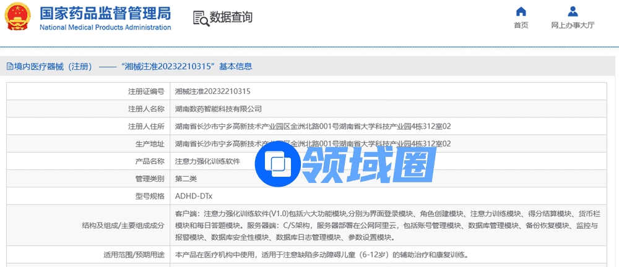Screen dimensions: 619x267
Task: Click the model specification value ADHD-DTx
Action: (x=194, y=196)
